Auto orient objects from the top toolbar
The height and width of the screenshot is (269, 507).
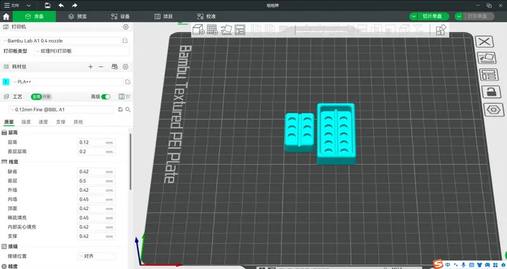click(x=226, y=30)
